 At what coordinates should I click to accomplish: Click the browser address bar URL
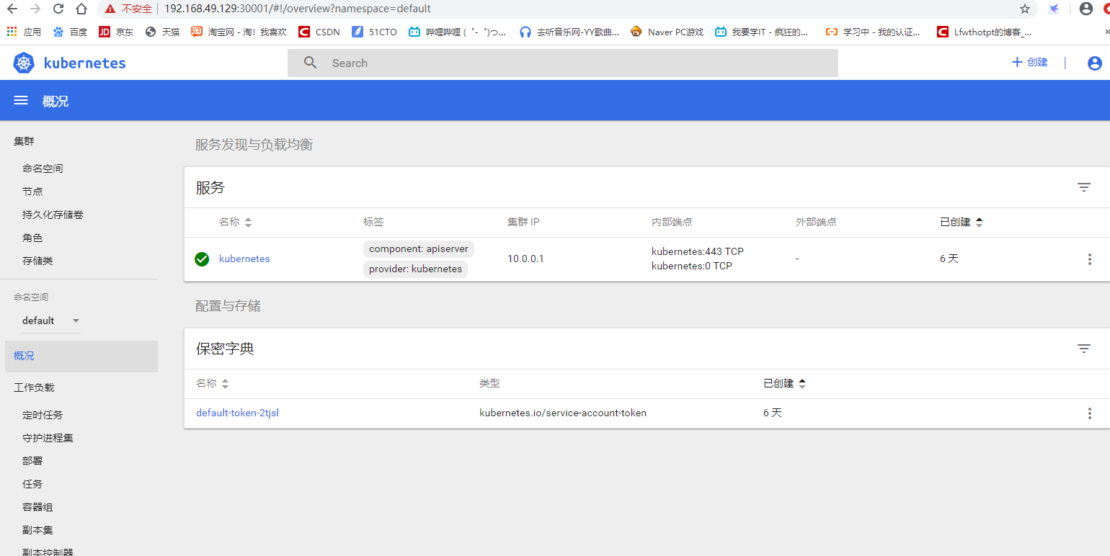(298, 9)
